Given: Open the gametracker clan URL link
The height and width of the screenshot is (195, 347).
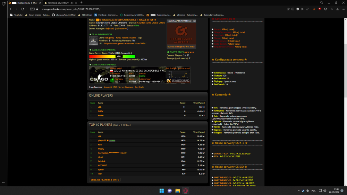Looking at the screenshot, I should 125,44.
